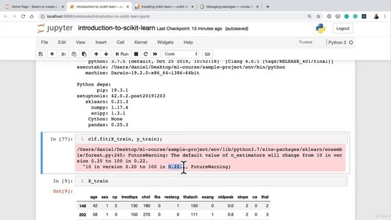The width and height of the screenshot is (391, 220).
Task: Reload the current page
Action: tap(23, 16)
